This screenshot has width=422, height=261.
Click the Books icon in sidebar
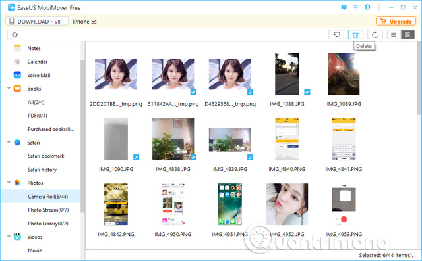coord(17,89)
